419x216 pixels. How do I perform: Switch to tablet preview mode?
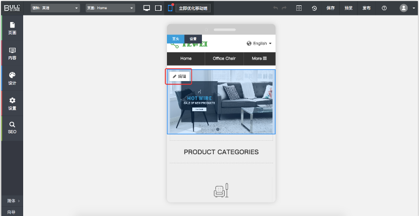pyautogui.click(x=158, y=8)
